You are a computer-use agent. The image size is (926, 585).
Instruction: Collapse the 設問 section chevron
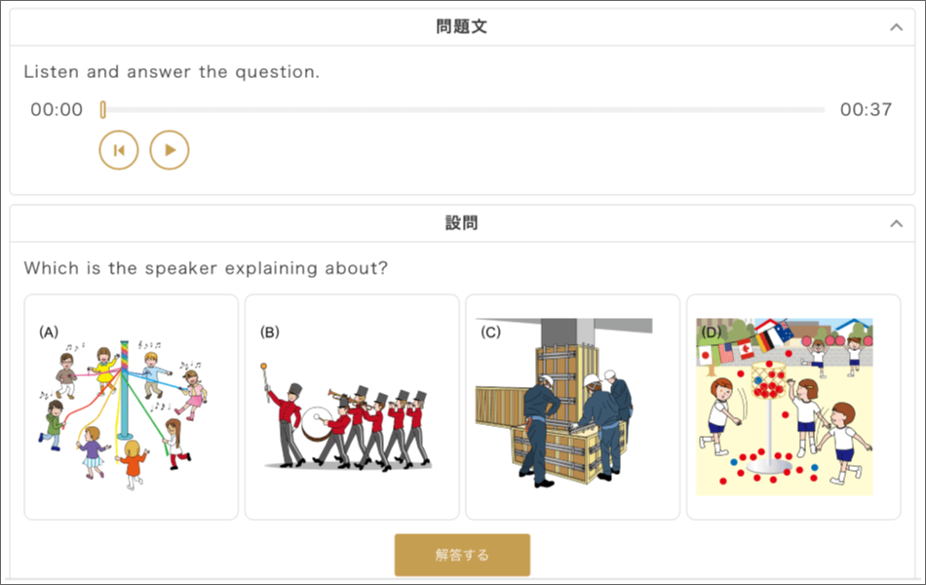coord(896,223)
